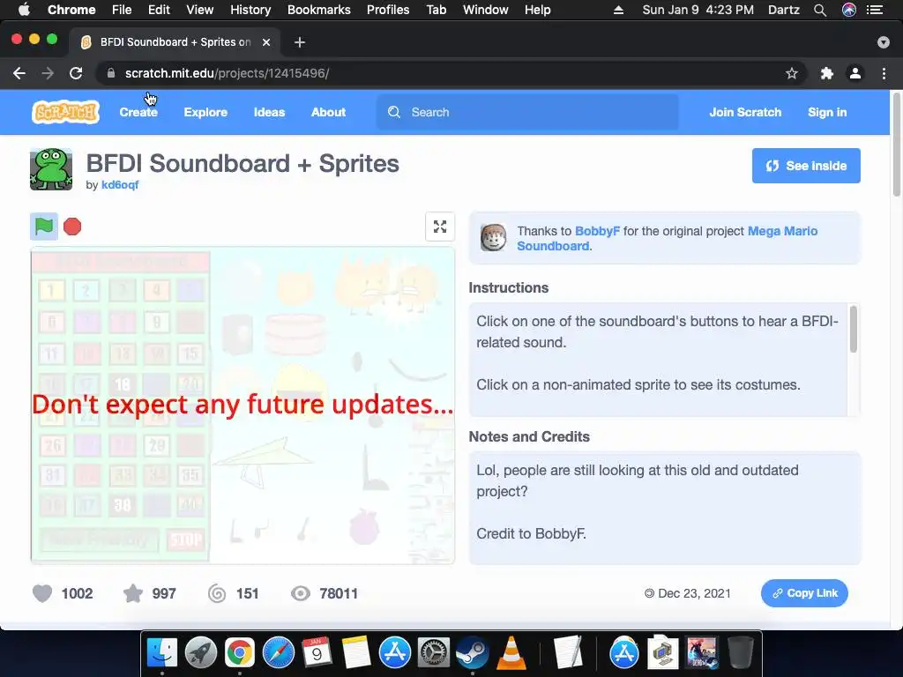Open the tab search dropdown arrow

(x=884, y=42)
